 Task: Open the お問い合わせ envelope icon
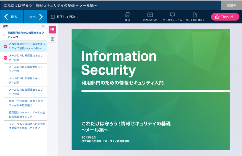tap(150, 15)
